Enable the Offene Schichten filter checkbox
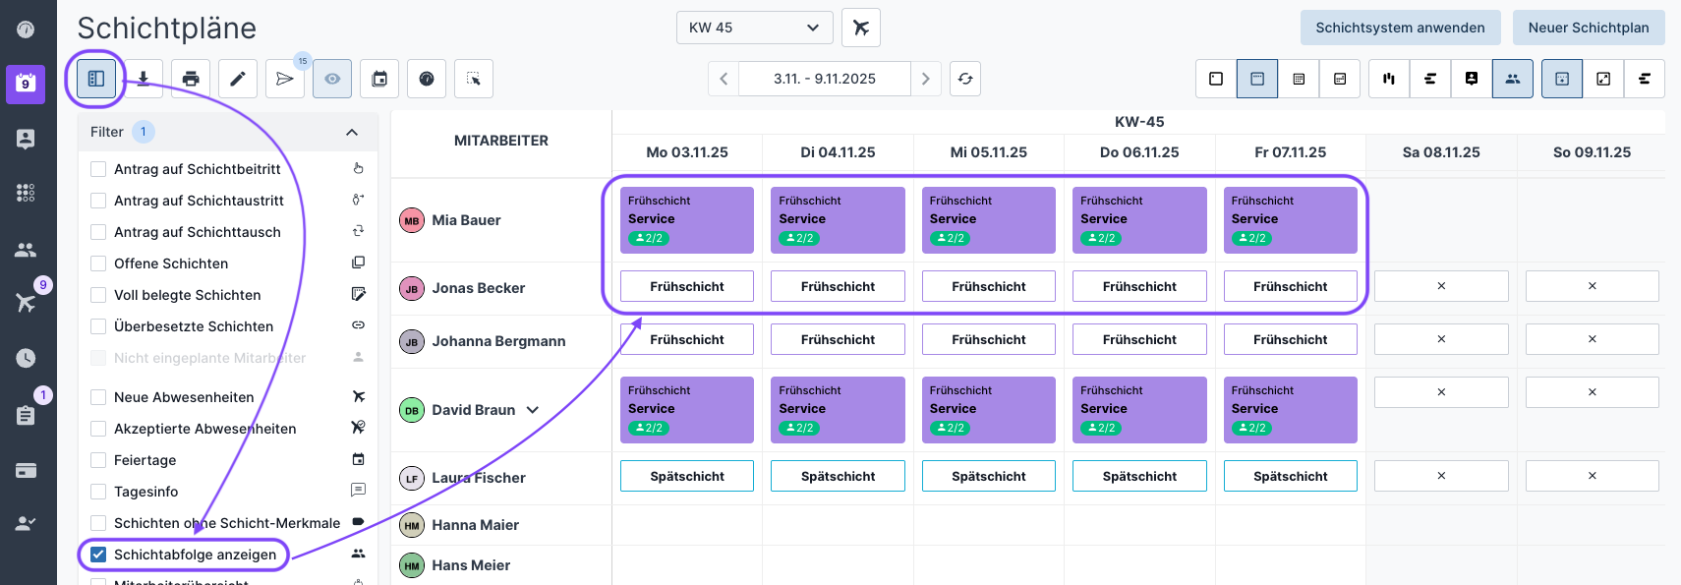 (x=98, y=263)
